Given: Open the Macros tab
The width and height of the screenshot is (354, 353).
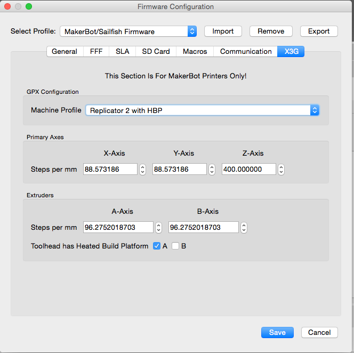Looking at the screenshot, I should [195, 52].
